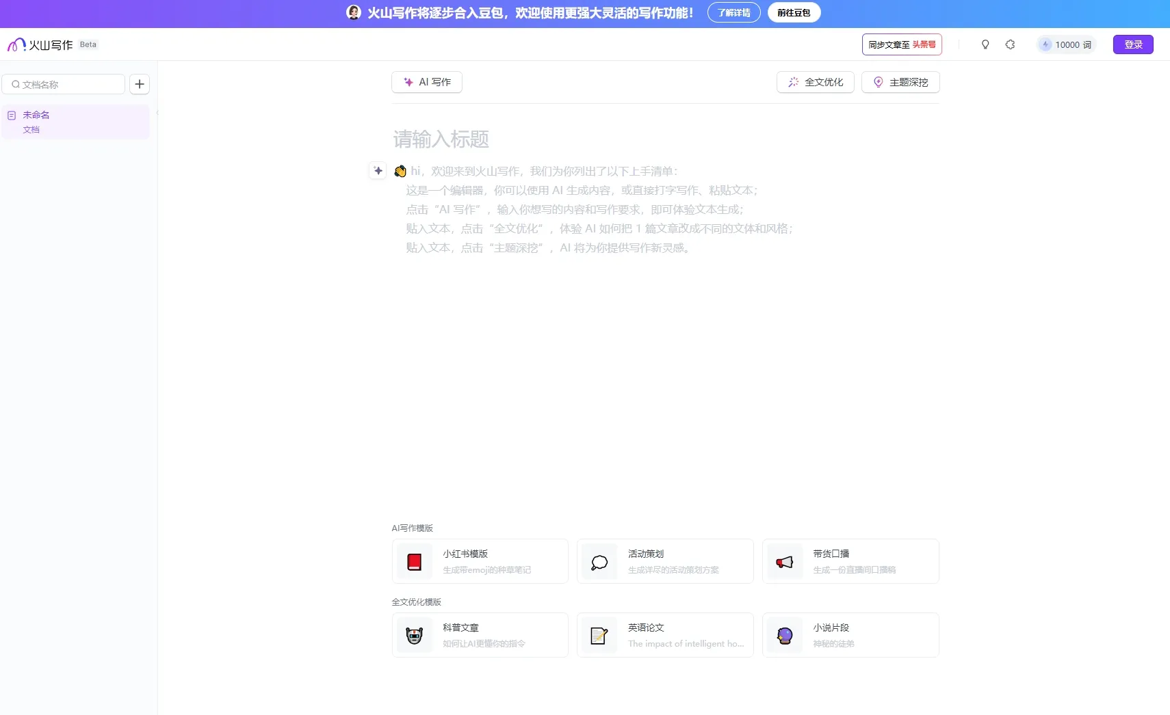Click the magnifier icon in the document search box
Screen dimensions: 1170x715
(x=16, y=83)
